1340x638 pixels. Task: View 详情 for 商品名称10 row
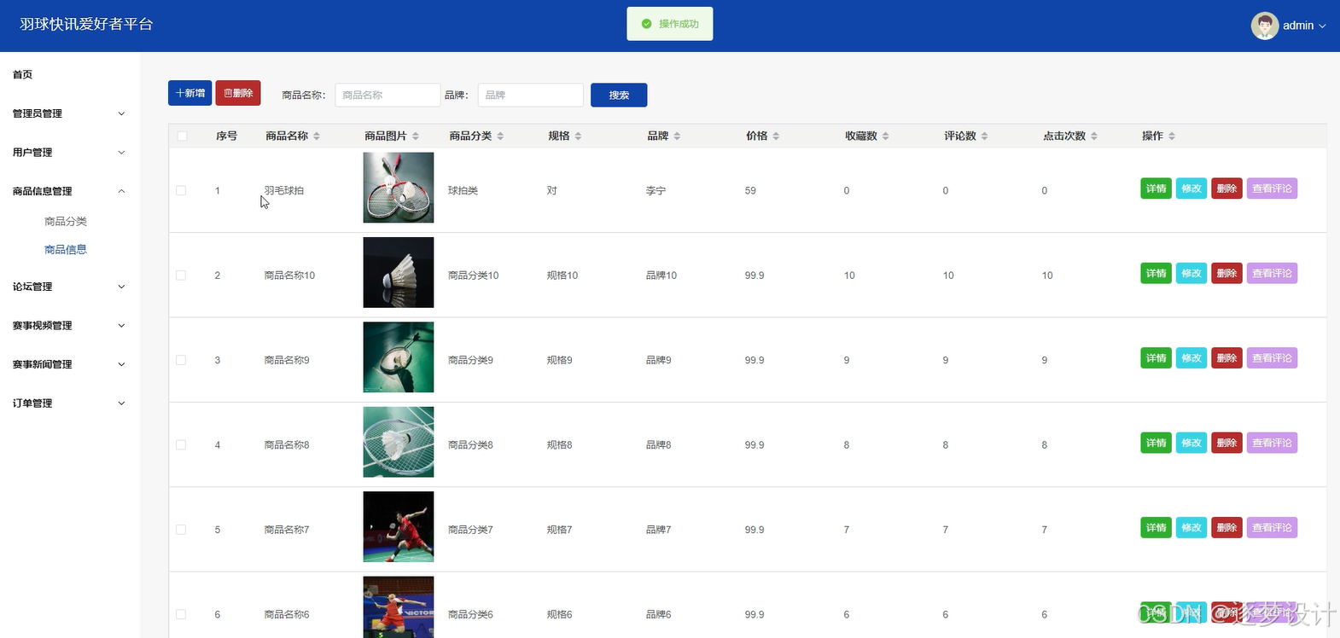coord(1156,273)
